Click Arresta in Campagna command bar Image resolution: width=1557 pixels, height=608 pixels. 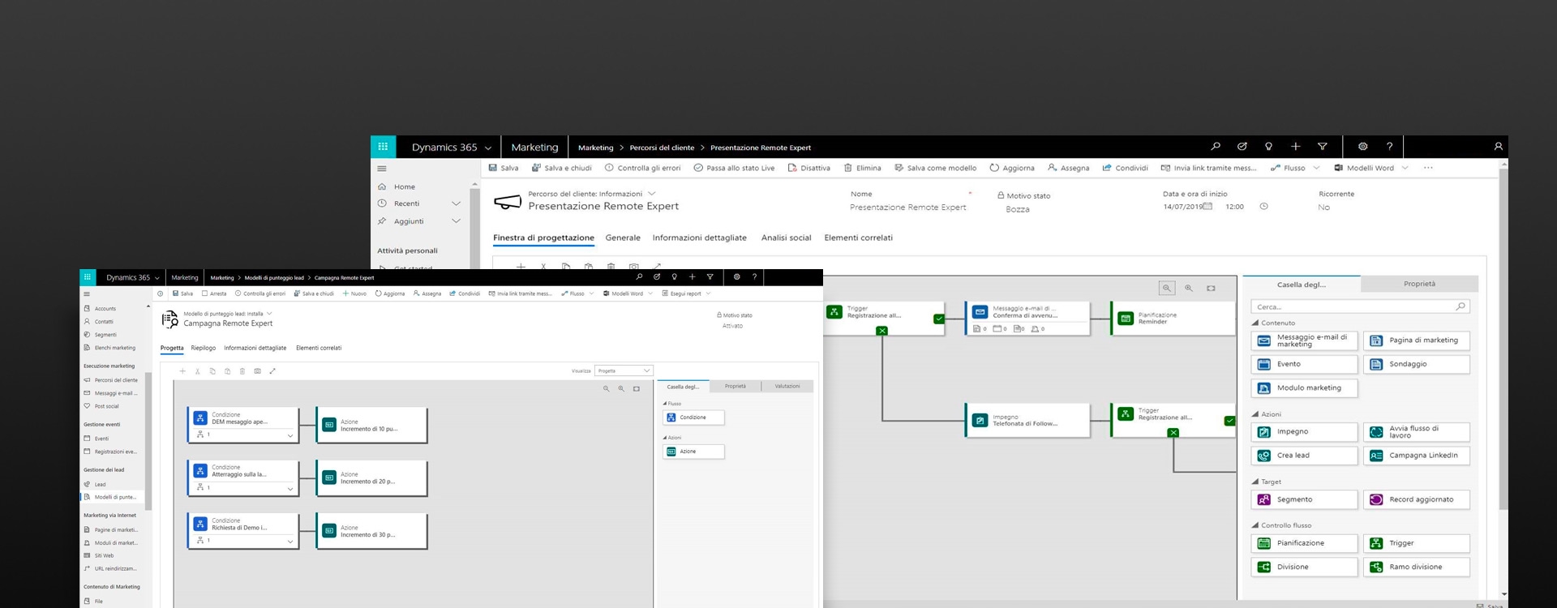click(214, 293)
